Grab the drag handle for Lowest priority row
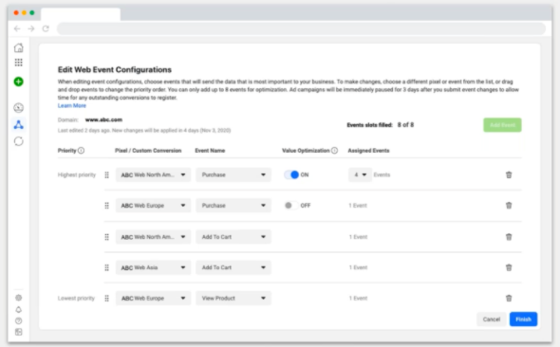The image size is (560, 347). tap(106, 298)
